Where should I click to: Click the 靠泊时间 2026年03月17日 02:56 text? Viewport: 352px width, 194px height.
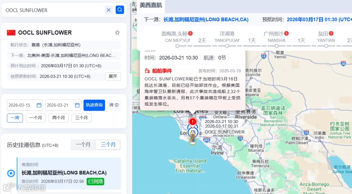coord(53,181)
